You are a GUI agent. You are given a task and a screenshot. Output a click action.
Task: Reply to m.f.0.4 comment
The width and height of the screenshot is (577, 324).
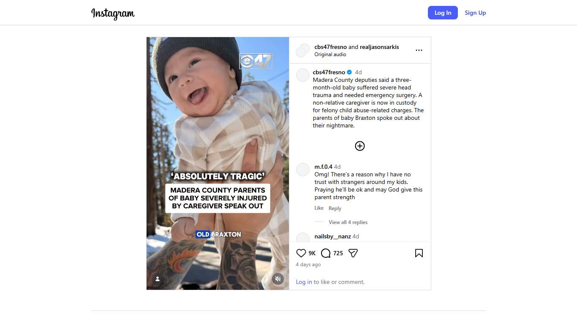(335, 208)
